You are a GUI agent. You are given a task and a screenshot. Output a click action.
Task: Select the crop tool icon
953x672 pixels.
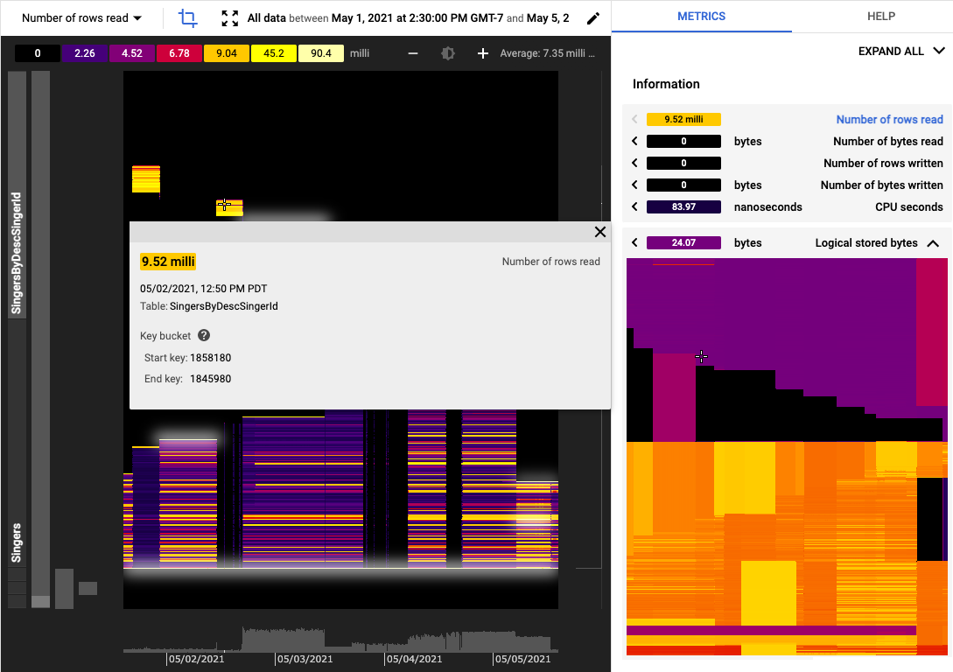click(187, 17)
